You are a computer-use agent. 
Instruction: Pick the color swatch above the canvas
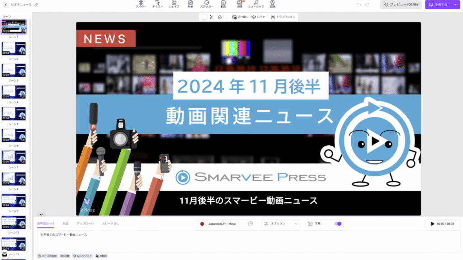point(203,17)
